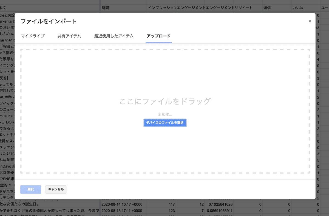This screenshot has height=216, width=329.
Task: Click the インプレッション column header
Action: coord(162,8)
